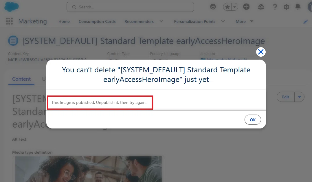Screen dimensions: 312x182
Task: Open the Trailhead mountain icon
Action: (x=261, y=7)
